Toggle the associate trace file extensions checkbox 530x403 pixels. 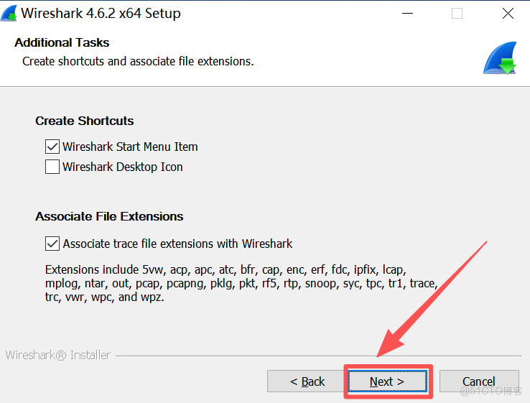(x=52, y=244)
